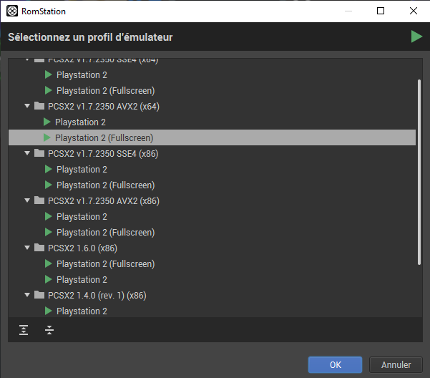The height and width of the screenshot is (378, 430).
Task: Select Playstation 2 under PCSX2 SSE4 (x86)
Action: (82, 170)
